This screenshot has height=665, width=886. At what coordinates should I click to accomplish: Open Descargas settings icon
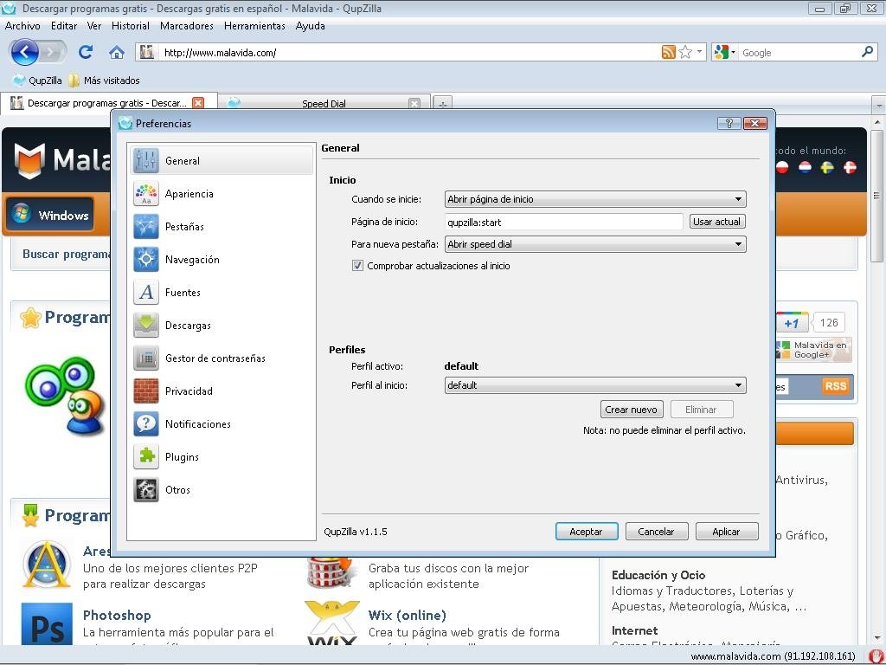click(x=145, y=326)
